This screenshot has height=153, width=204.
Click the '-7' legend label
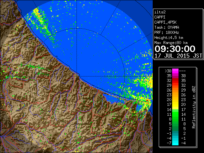click(x=169, y=143)
